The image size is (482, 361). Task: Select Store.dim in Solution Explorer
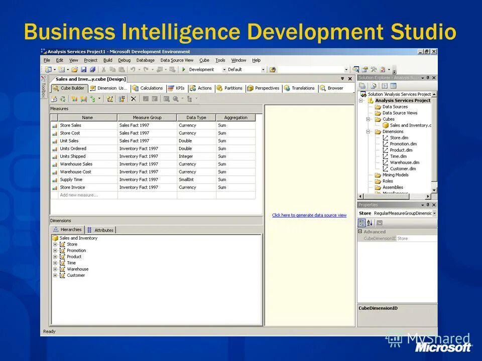tap(399, 138)
